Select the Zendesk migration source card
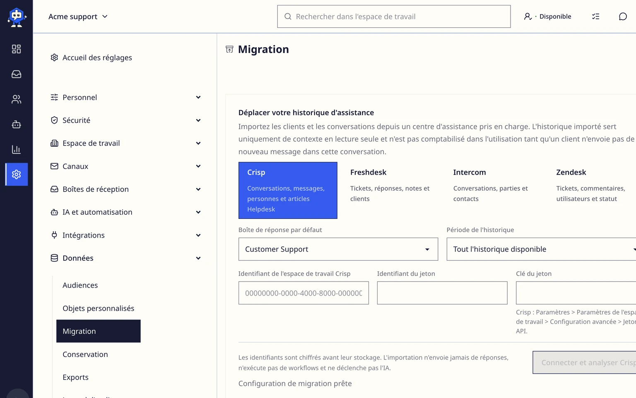The height and width of the screenshot is (398, 636). (592, 190)
